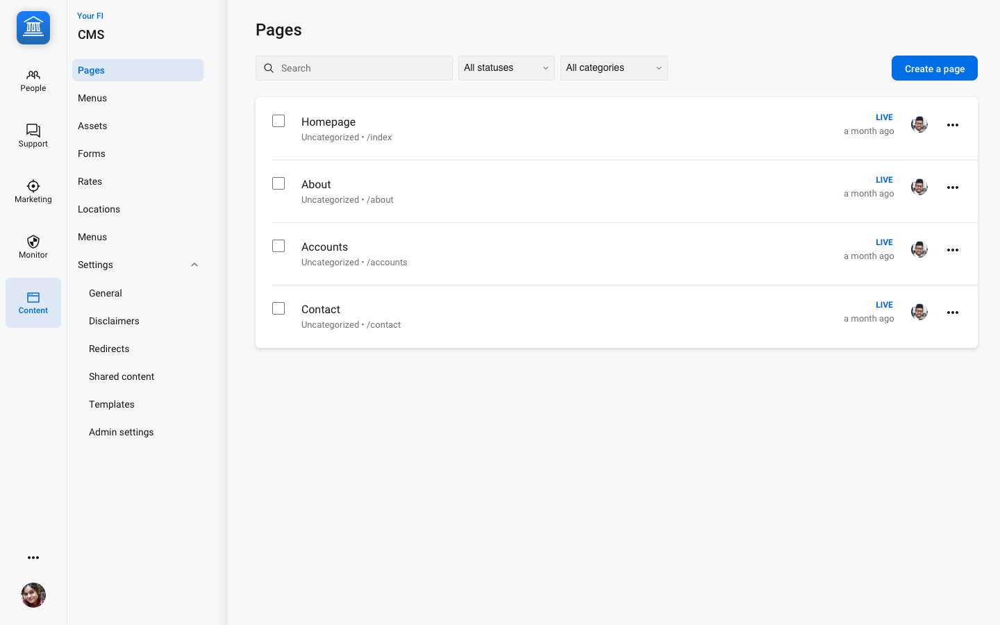Go to the Marketing section
The image size is (1000, 625).
point(33,192)
